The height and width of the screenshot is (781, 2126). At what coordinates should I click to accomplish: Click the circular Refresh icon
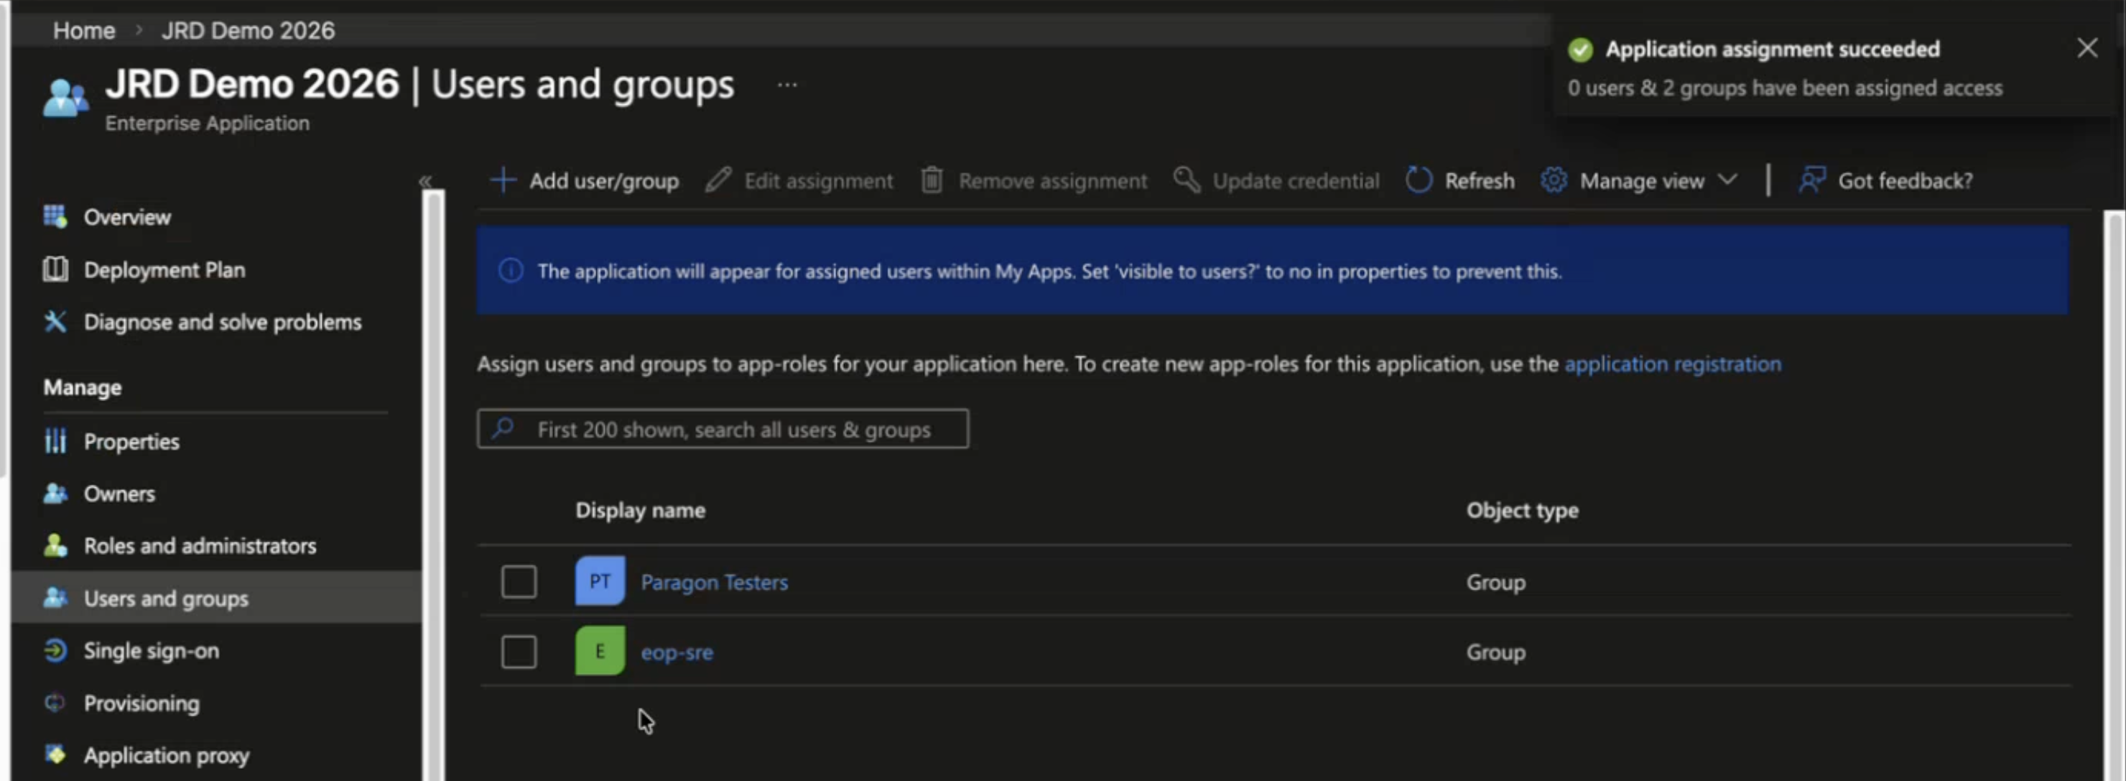pos(1419,180)
